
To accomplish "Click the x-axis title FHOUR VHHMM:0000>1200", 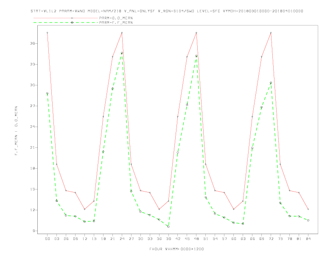I will pyautogui.click(x=176, y=249).
